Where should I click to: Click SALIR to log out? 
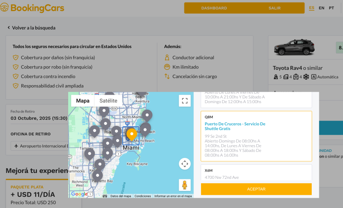274,8
